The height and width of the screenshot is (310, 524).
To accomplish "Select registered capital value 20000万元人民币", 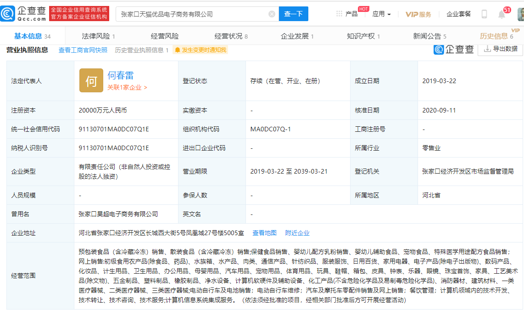I will [103, 110].
